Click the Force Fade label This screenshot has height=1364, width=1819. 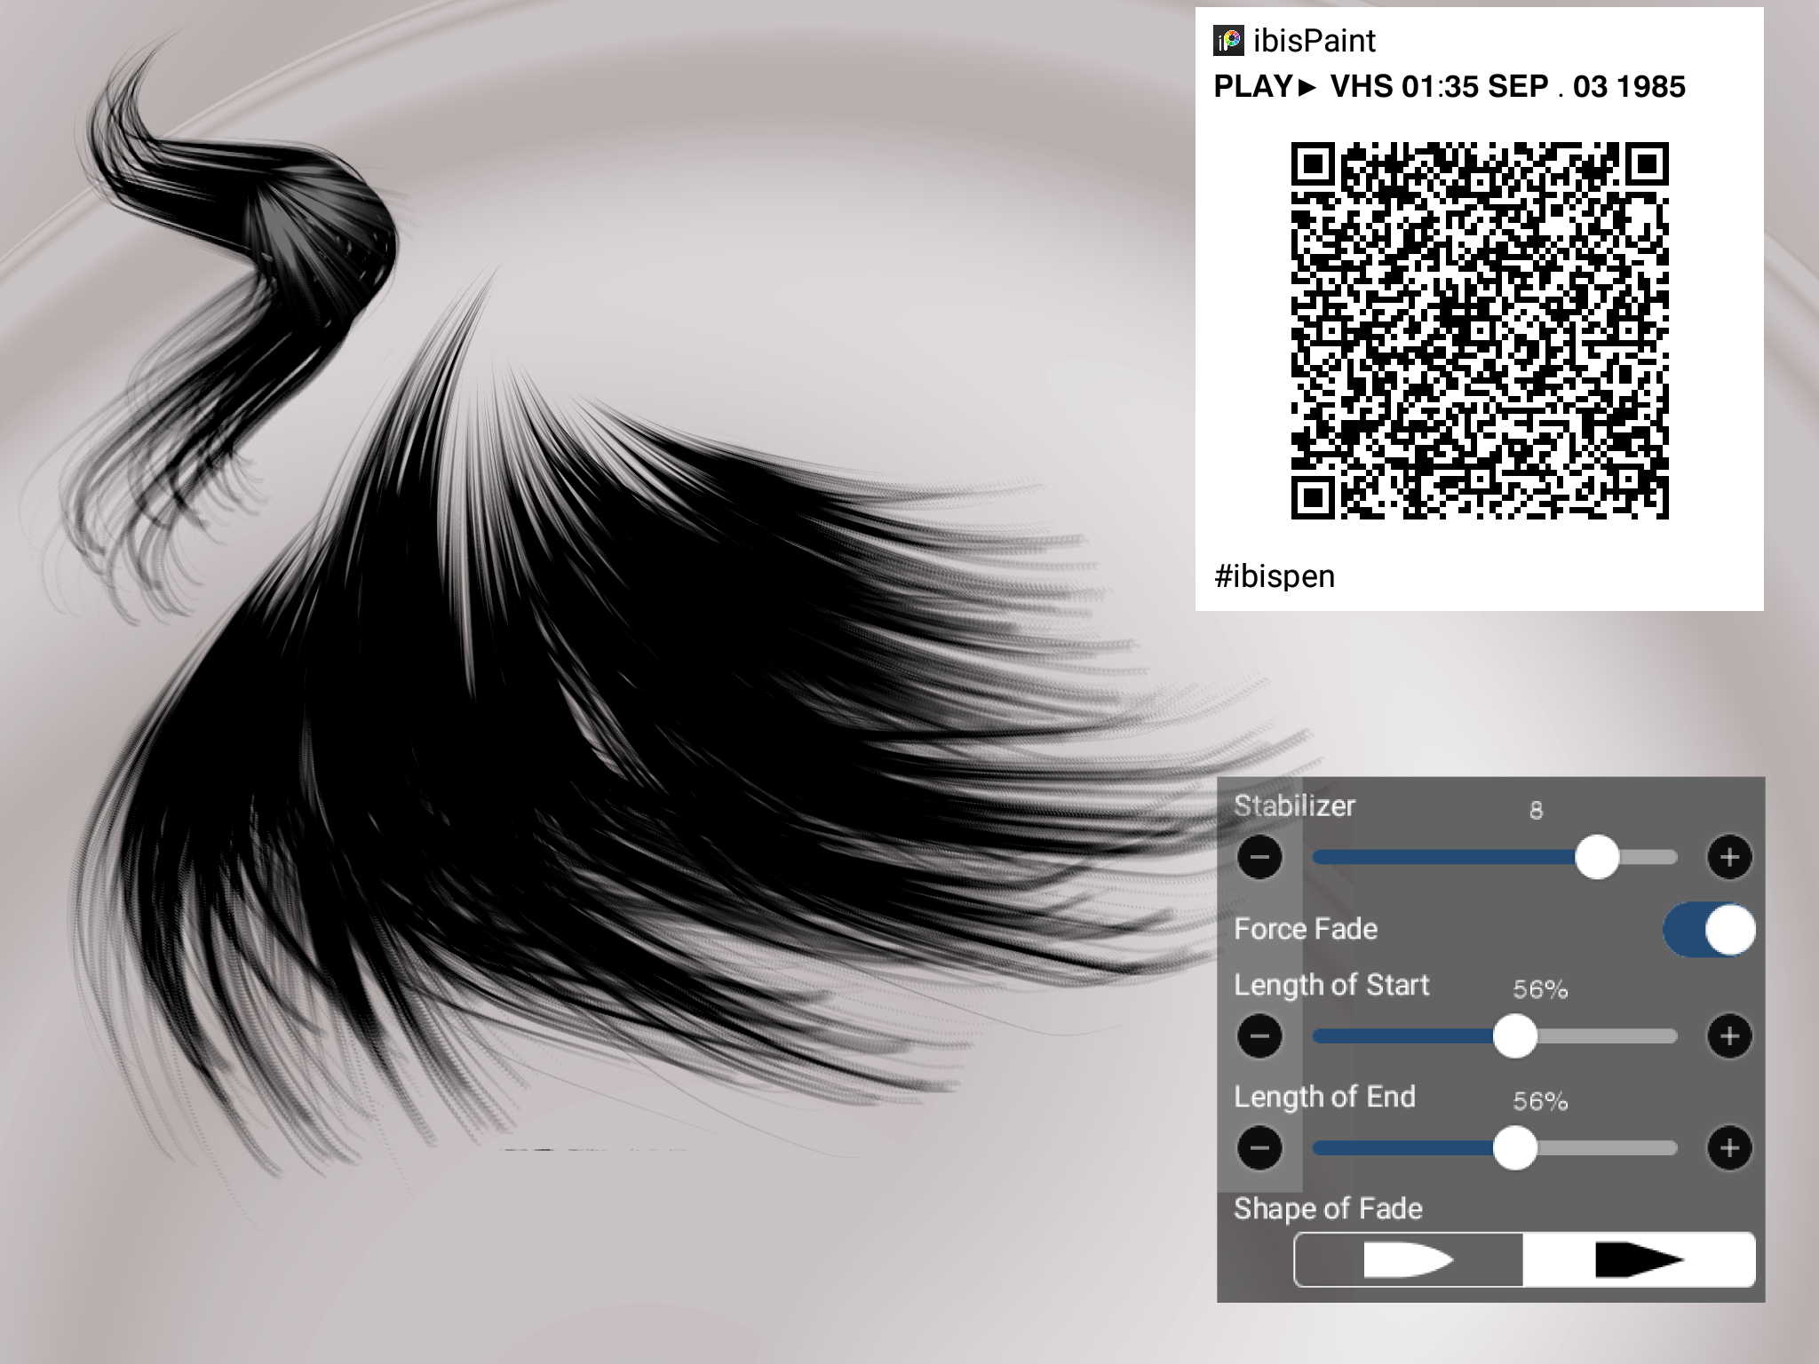click(1306, 929)
